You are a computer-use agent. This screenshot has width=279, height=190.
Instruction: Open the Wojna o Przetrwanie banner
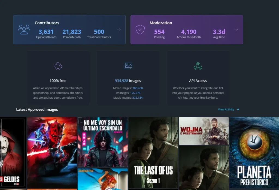click(204, 131)
